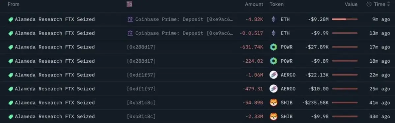The width and height of the screenshot is (395, 123).
Task: Click the SHIB token icon for 54.89B transfer
Action: 273,103
